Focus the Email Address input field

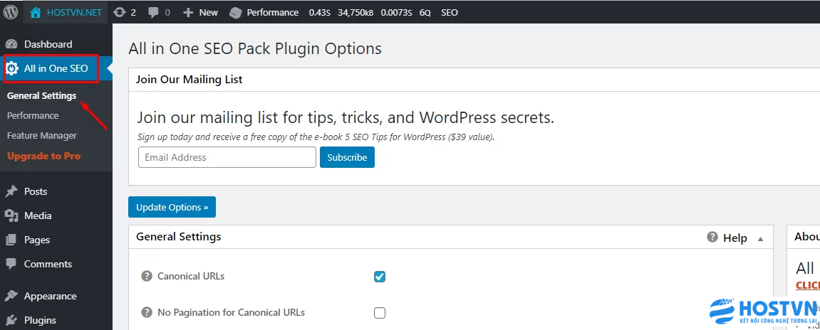tap(227, 157)
